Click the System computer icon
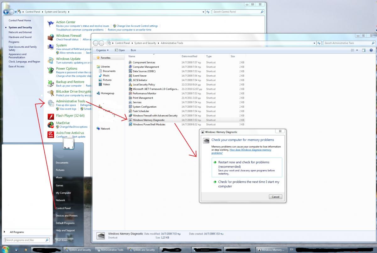This screenshot has width=377, height=253. click(x=51, y=47)
